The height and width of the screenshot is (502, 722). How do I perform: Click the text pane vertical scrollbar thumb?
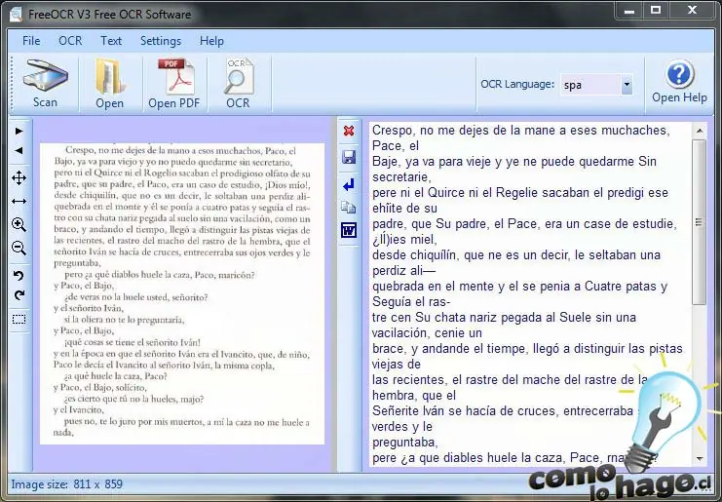click(x=700, y=222)
